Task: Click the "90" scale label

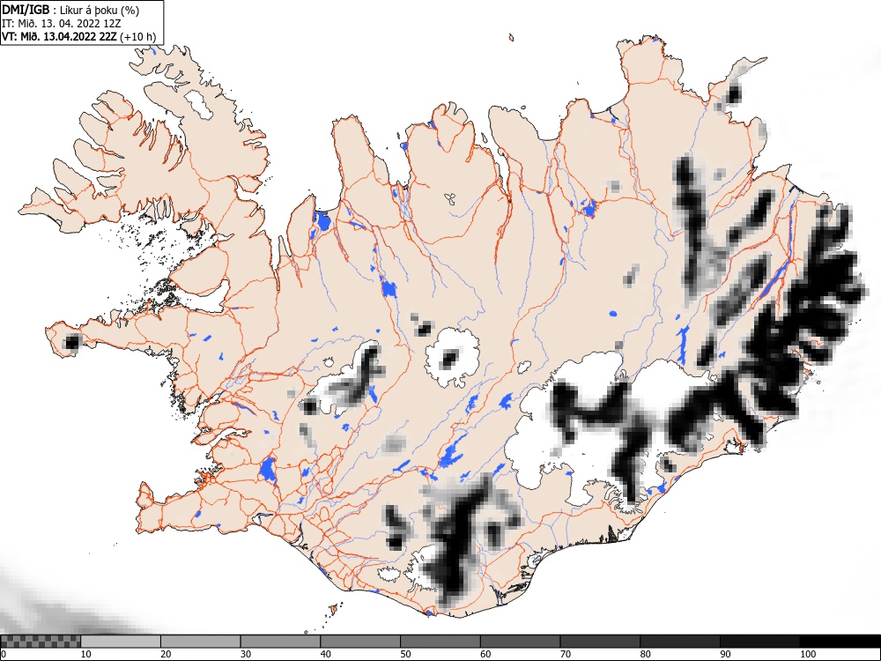Action: pyautogui.click(x=725, y=654)
